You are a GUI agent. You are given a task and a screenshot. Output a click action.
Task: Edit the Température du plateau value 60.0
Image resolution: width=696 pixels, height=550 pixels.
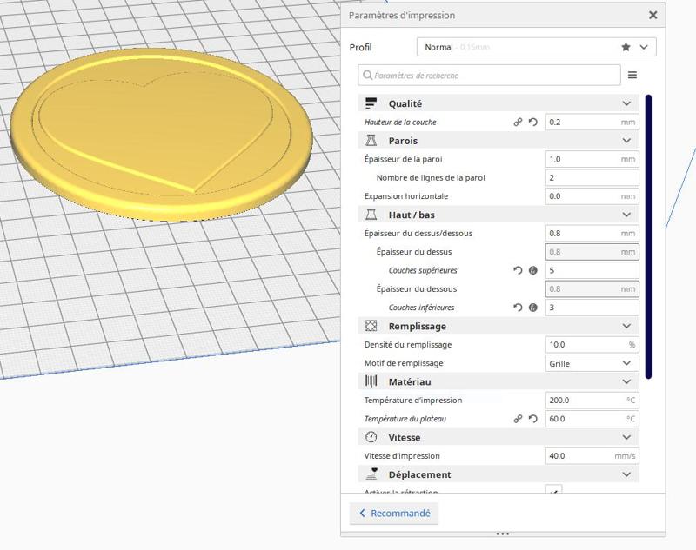click(592, 419)
